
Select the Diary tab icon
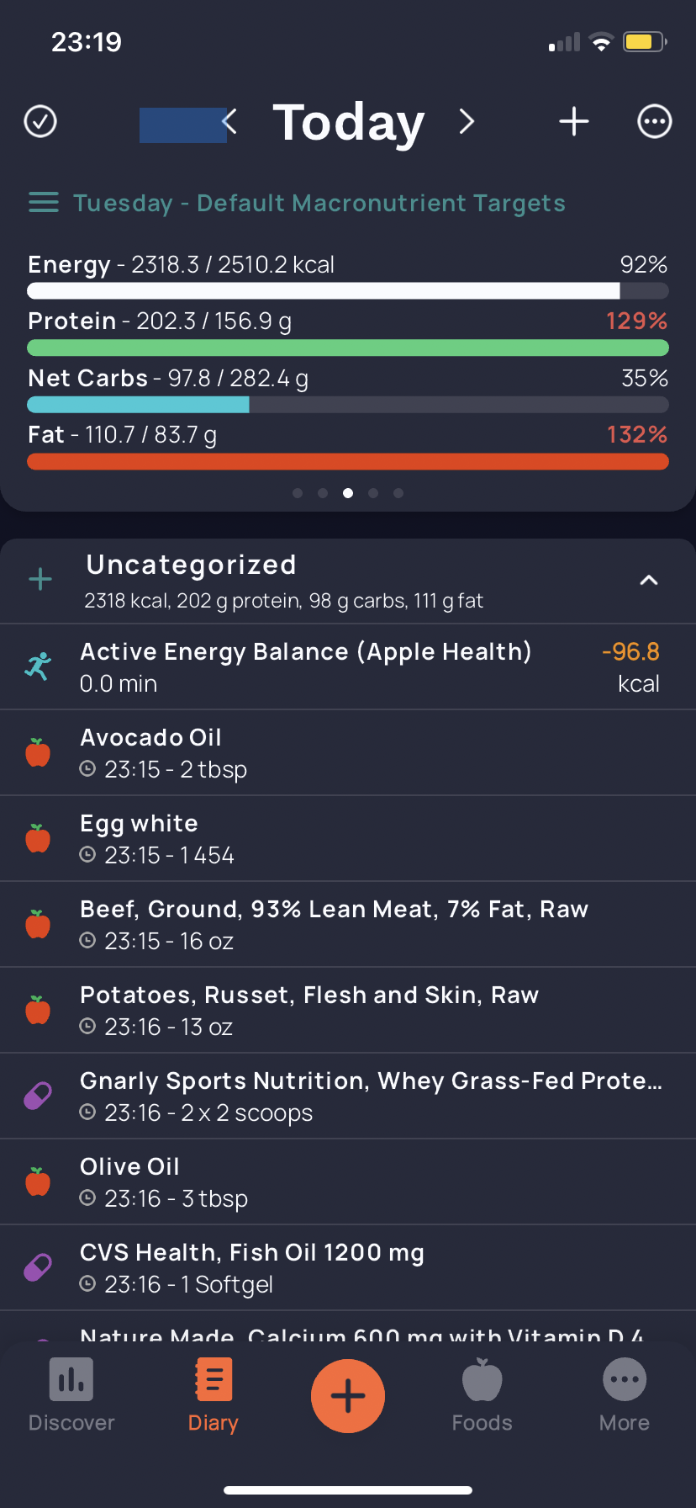pyautogui.click(x=213, y=1379)
